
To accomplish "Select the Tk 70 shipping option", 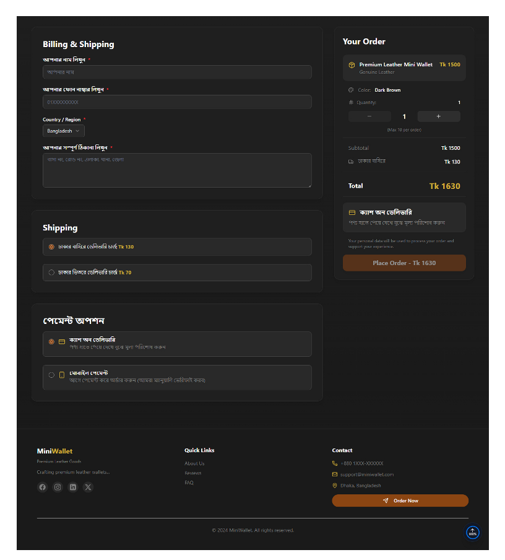I will tap(51, 273).
